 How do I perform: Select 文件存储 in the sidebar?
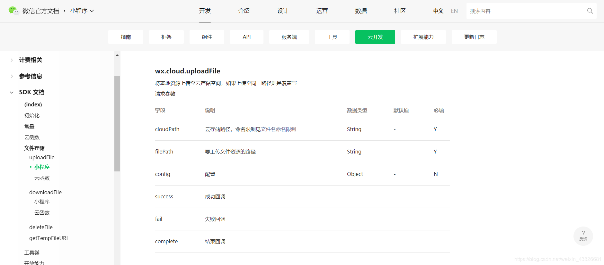pyautogui.click(x=34, y=148)
